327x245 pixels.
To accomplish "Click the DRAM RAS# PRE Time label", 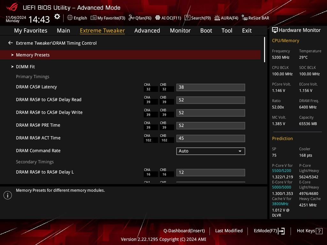I will coord(38,125).
